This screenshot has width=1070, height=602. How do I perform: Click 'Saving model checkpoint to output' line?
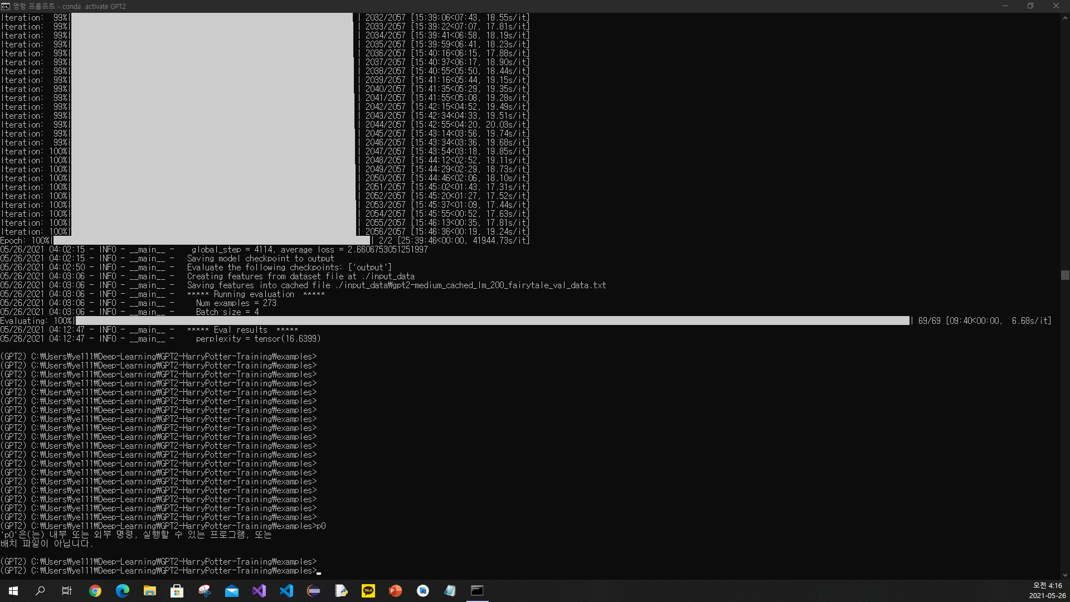(x=167, y=259)
